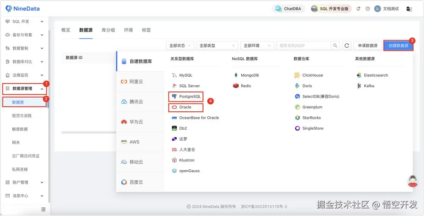Select the 华为云 category
The height and width of the screenshot is (216, 424).
pos(140,122)
